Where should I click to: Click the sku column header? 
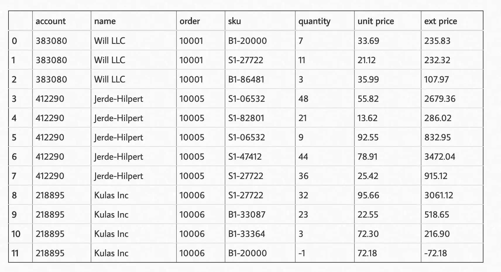[x=234, y=21]
